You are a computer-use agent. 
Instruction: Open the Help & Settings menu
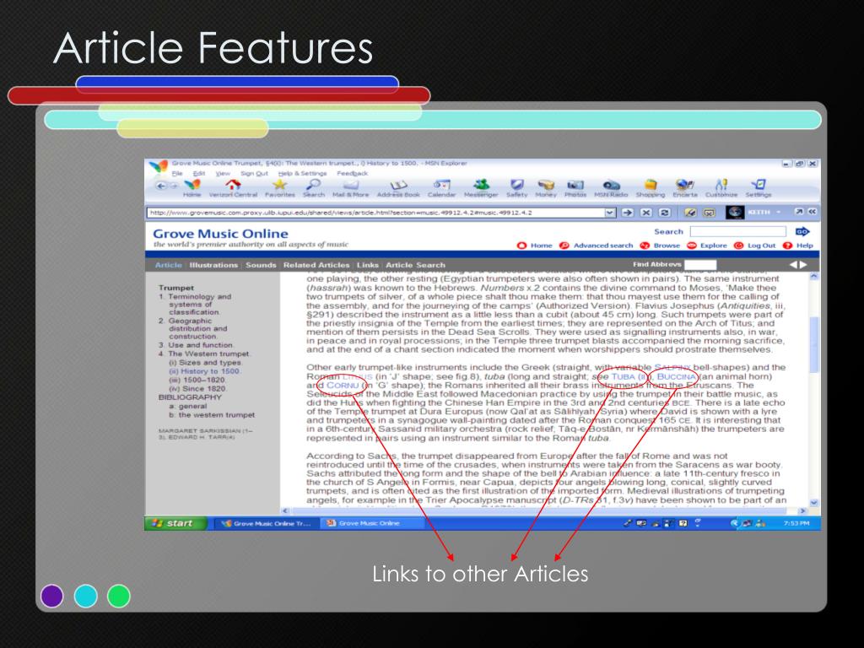coord(302,173)
